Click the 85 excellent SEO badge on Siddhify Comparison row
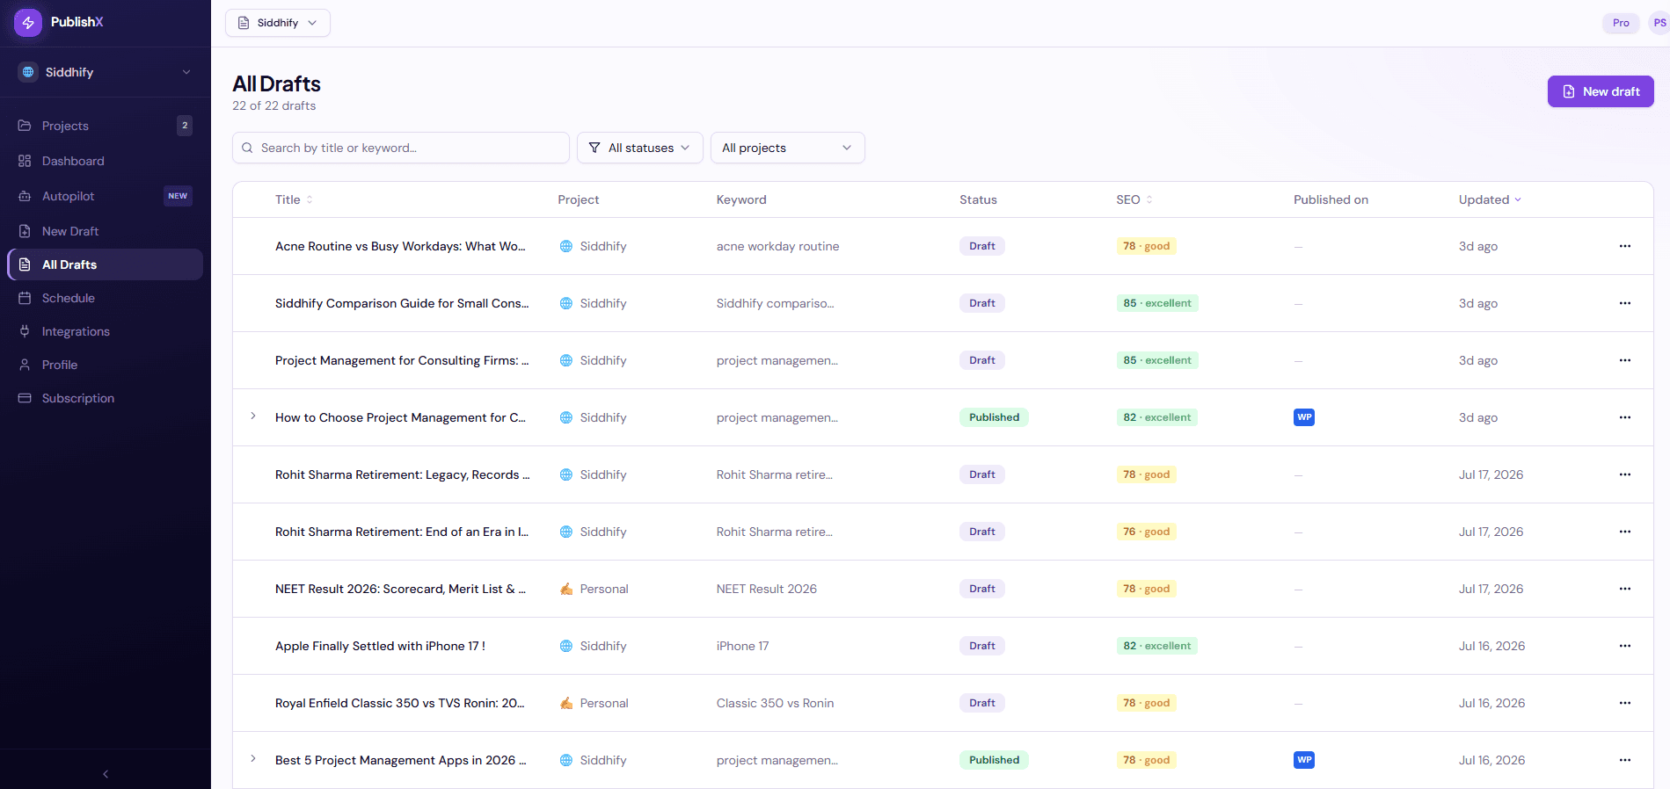The height and width of the screenshot is (789, 1670). [x=1157, y=303]
